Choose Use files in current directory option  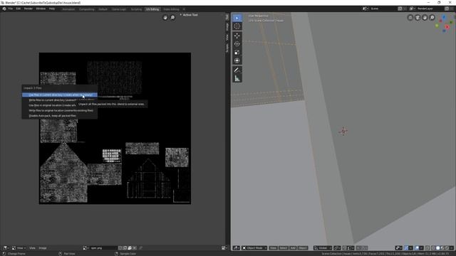[60, 95]
